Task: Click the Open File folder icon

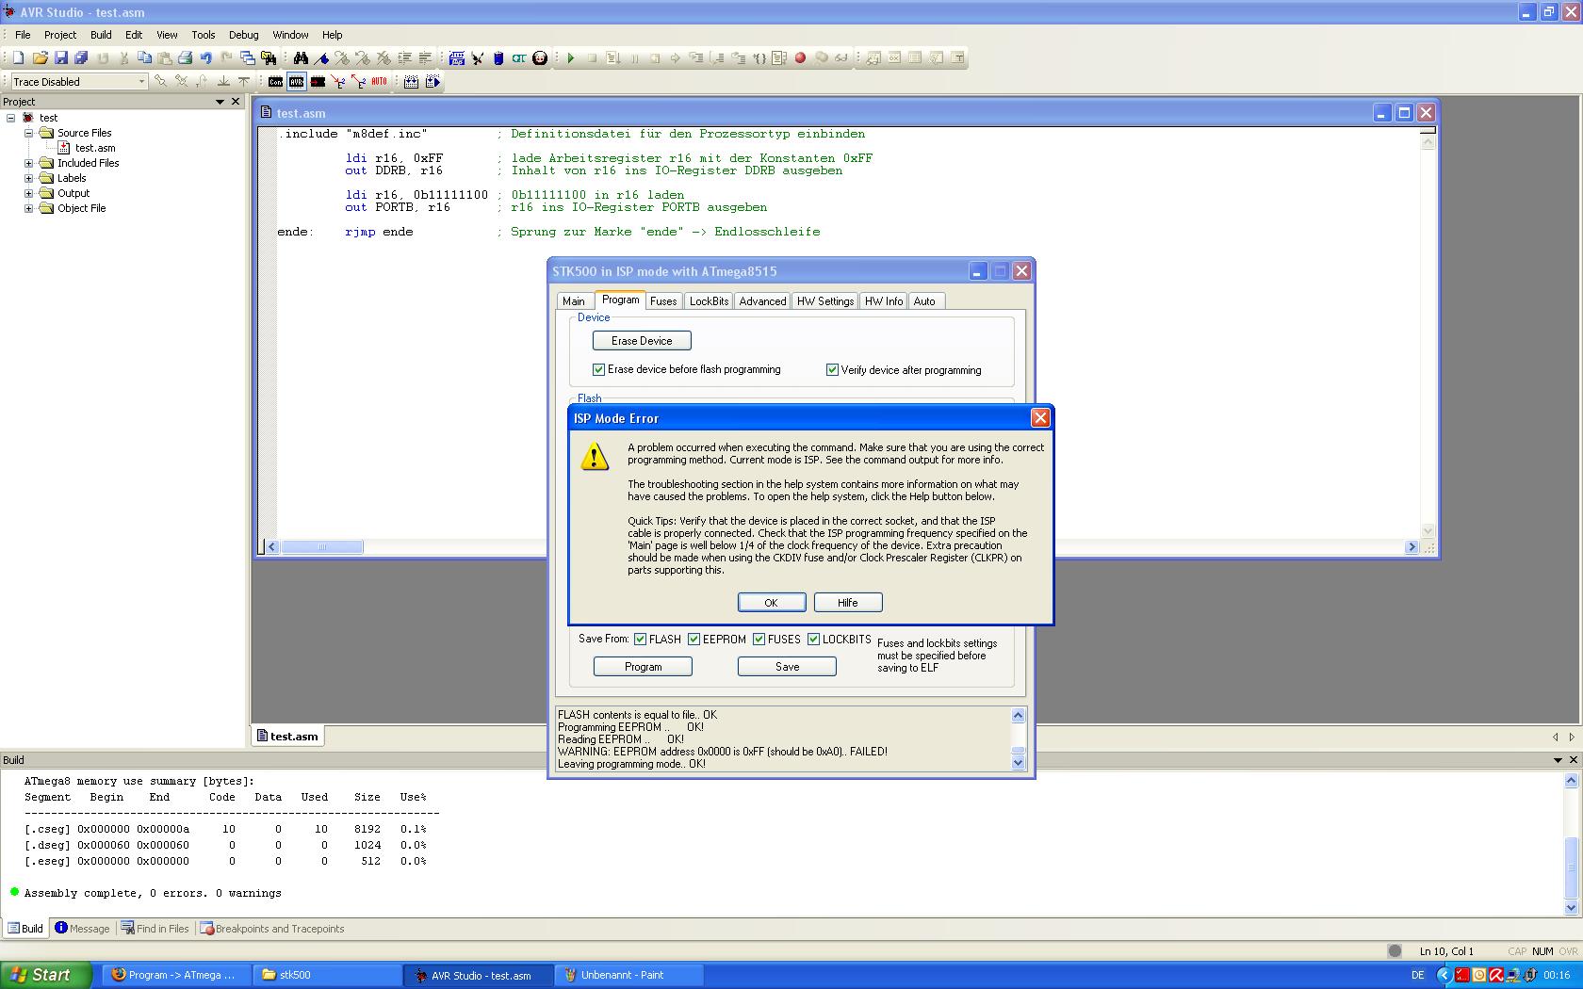Action: point(40,57)
